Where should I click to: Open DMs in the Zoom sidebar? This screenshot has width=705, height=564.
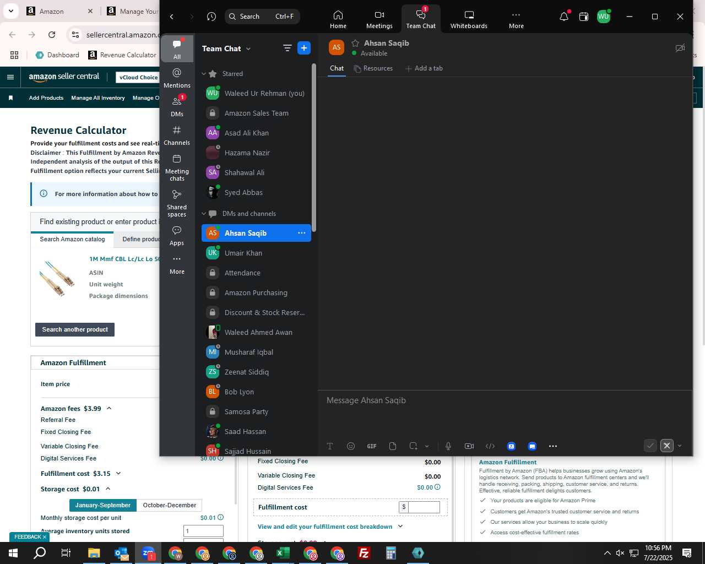click(x=177, y=106)
